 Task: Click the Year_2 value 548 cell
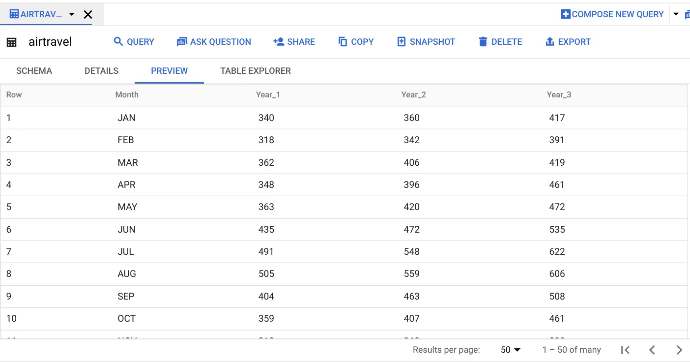(412, 252)
